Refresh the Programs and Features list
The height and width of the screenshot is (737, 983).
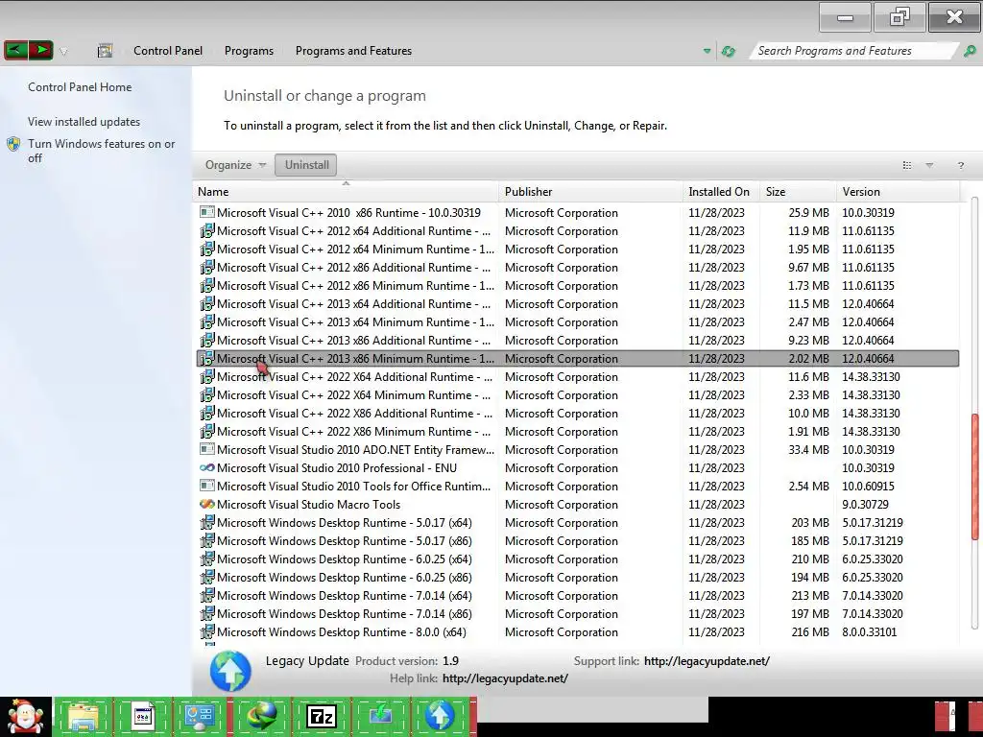point(729,51)
